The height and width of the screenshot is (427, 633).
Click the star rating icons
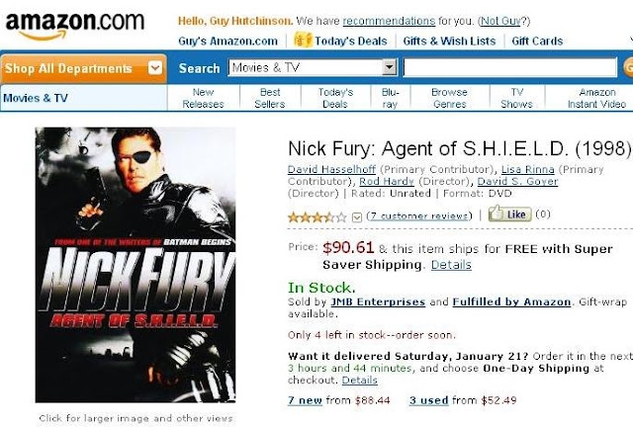click(x=316, y=216)
